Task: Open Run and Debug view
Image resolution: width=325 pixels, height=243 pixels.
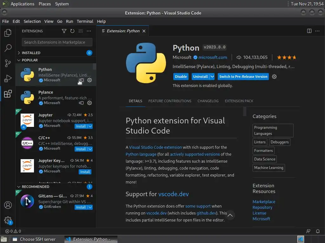Action: pos(8,78)
